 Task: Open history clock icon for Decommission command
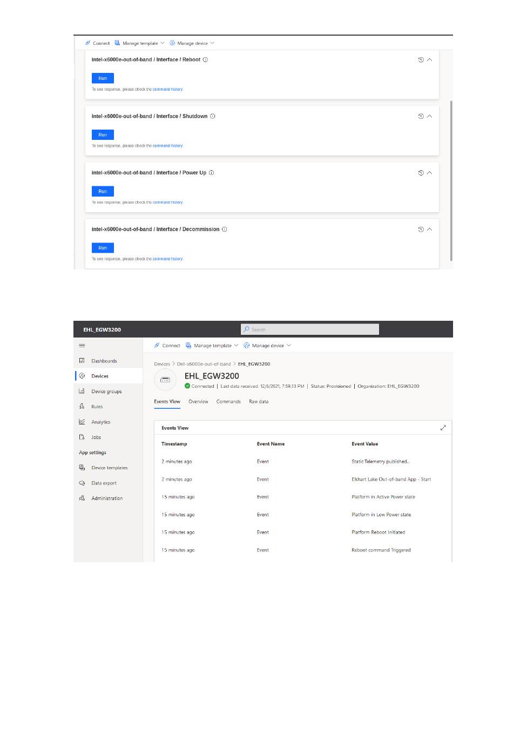click(421, 230)
